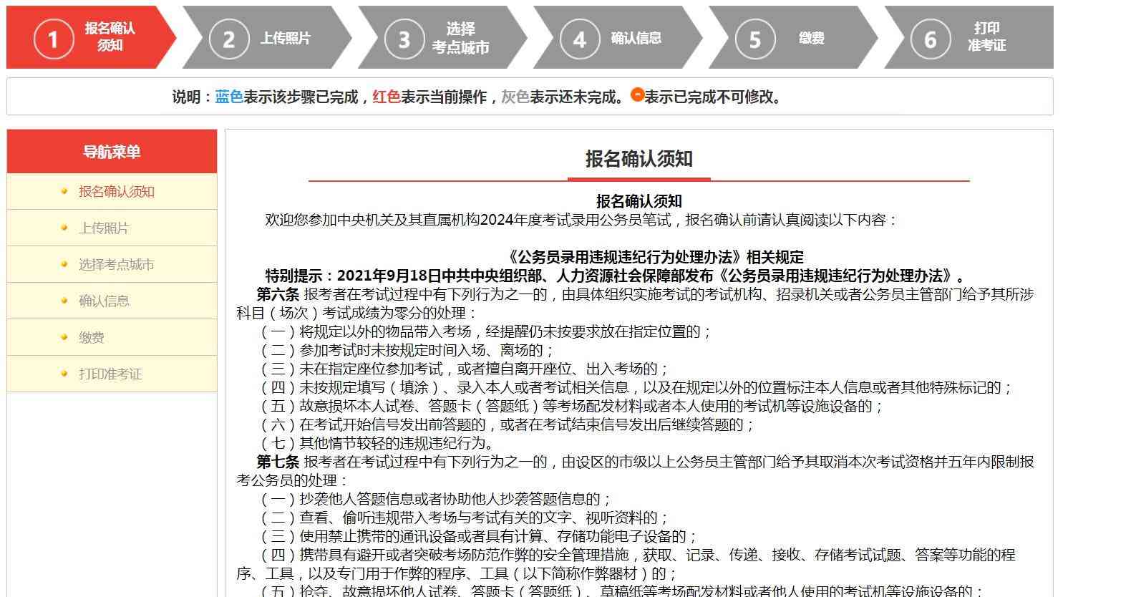Click step 1 circle icon 报名确认须知

[54, 38]
